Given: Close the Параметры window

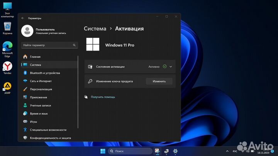Looking at the screenshot, I should (176, 17).
